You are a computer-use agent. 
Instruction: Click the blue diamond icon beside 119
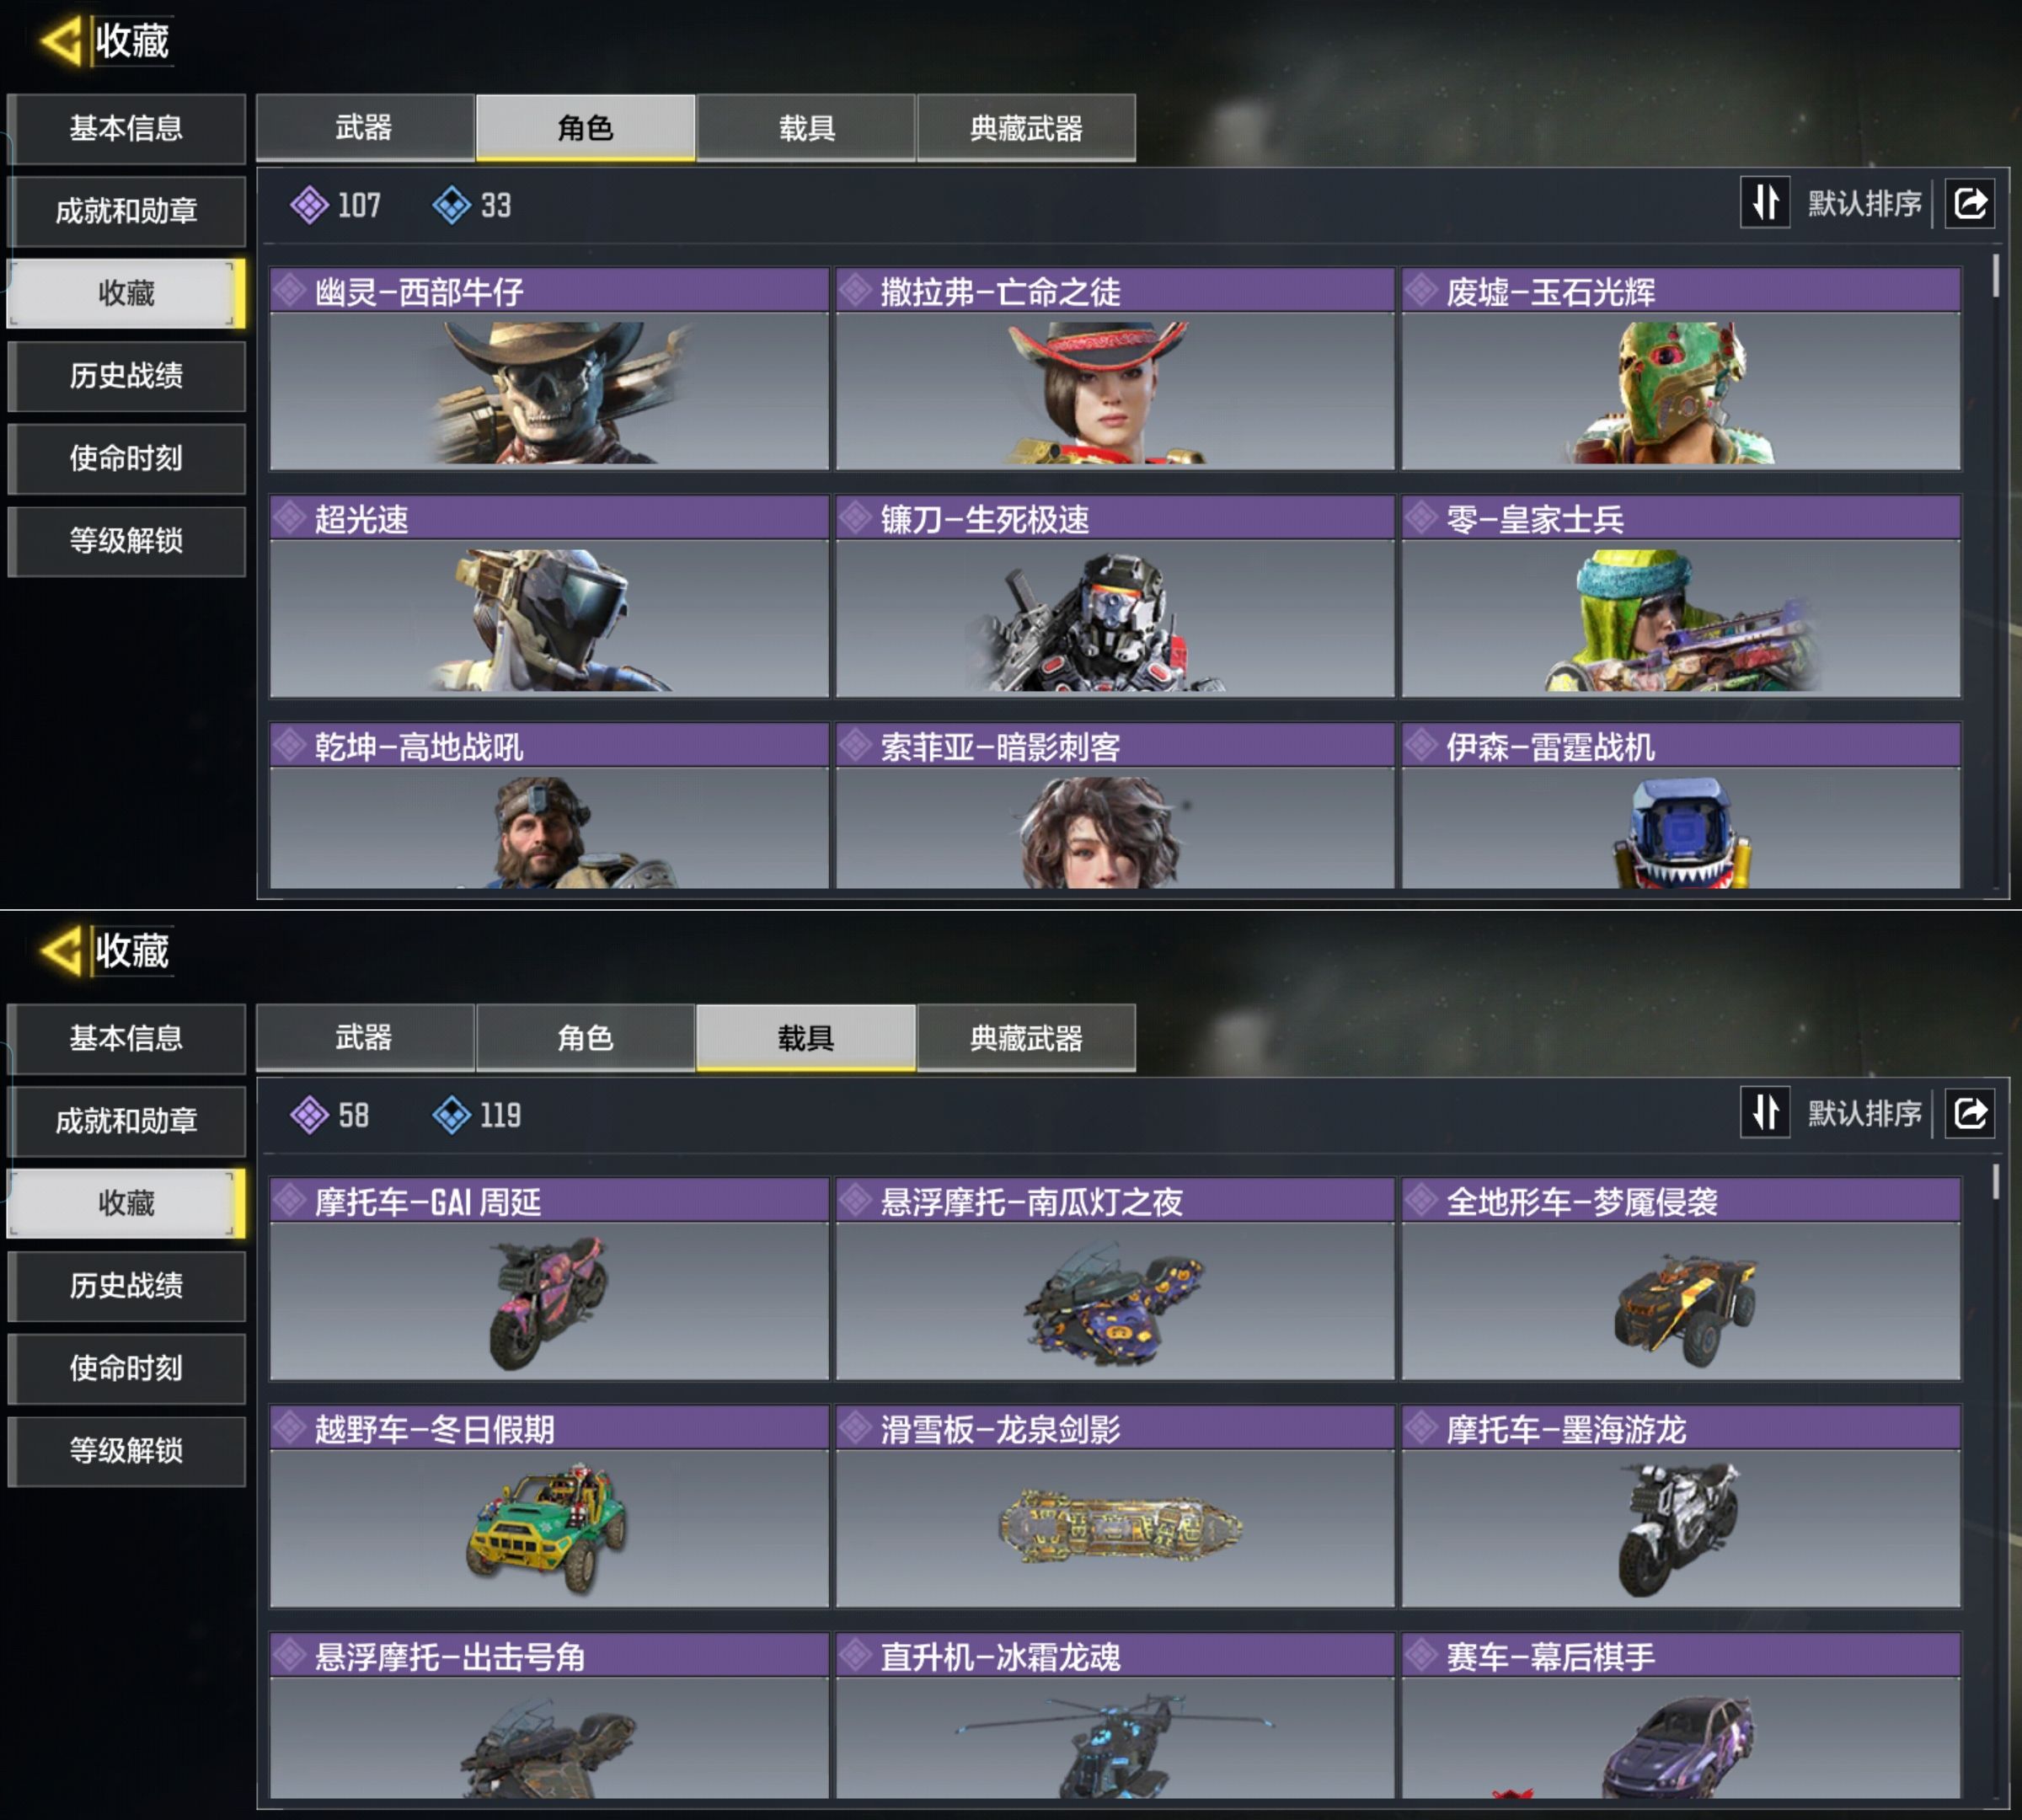pyautogui.click(x=452, y=1115)
